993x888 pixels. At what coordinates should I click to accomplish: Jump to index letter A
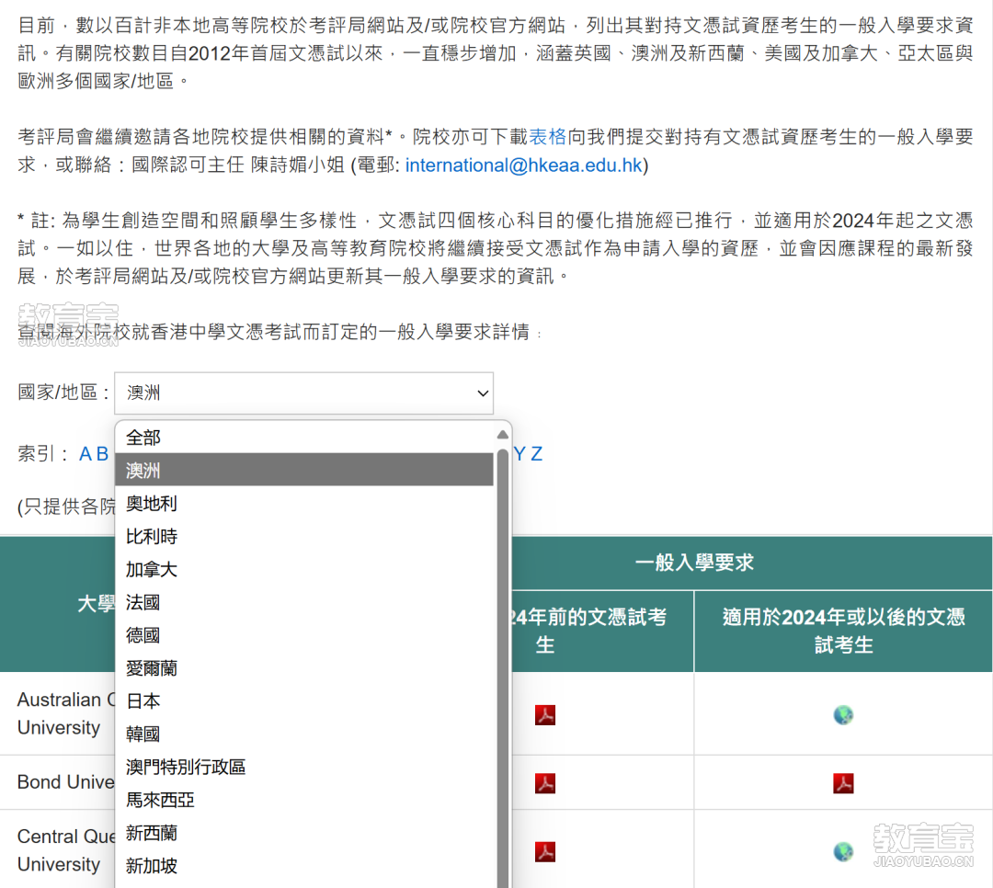click(x=86, y=453)
